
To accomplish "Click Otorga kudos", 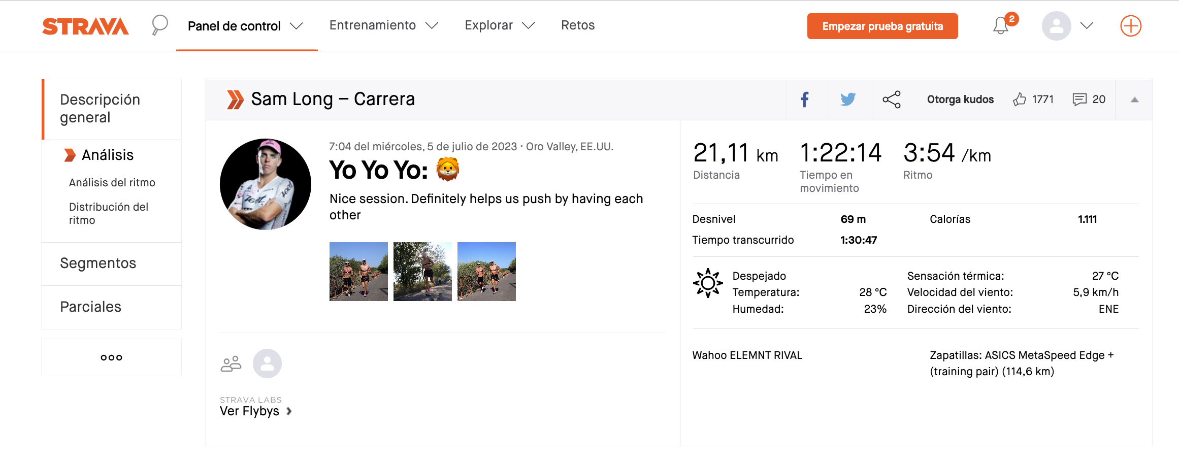I will (960, 100).
